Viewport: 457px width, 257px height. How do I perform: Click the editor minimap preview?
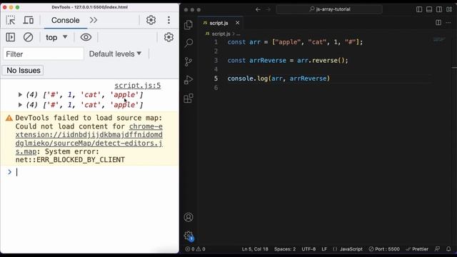[x=439, y=39]
